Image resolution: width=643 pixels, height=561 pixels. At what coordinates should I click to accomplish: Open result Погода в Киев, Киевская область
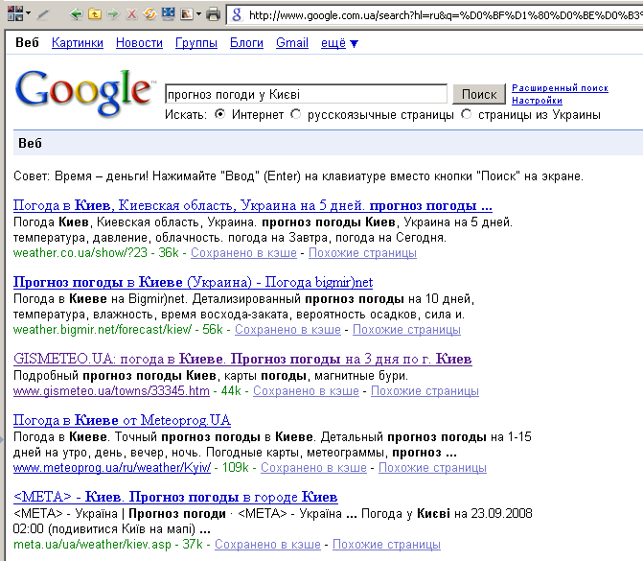[253, 205]
